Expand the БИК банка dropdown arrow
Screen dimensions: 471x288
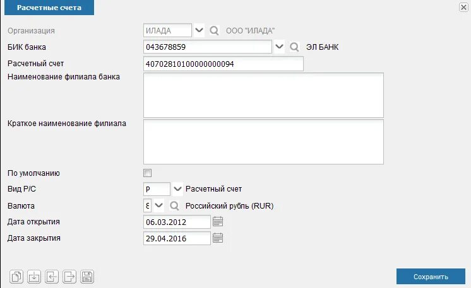[x=279, y=47]
